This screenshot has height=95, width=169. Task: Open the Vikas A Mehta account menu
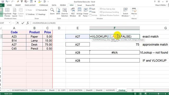(x=161, y=5)
